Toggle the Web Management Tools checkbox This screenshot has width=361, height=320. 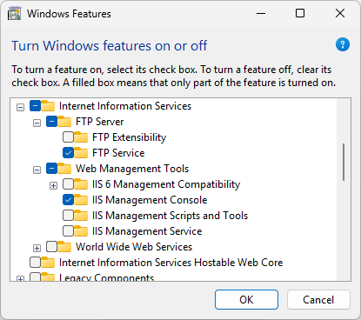coord(51,169)
